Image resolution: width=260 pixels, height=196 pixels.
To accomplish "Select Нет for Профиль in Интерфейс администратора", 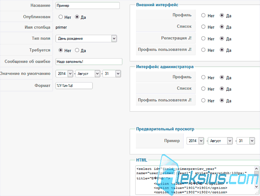I will [x=203, y=77].
